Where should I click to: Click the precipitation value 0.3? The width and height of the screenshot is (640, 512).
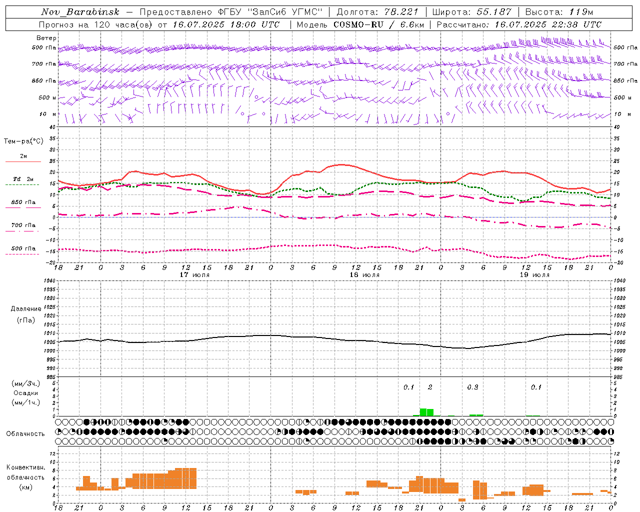click(472, 387)
